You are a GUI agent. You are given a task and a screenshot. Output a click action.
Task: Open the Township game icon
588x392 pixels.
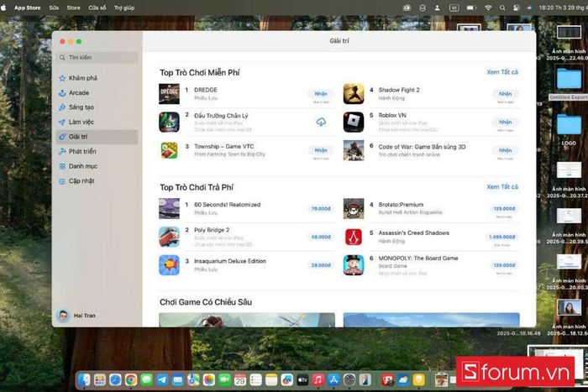point(169,150)
